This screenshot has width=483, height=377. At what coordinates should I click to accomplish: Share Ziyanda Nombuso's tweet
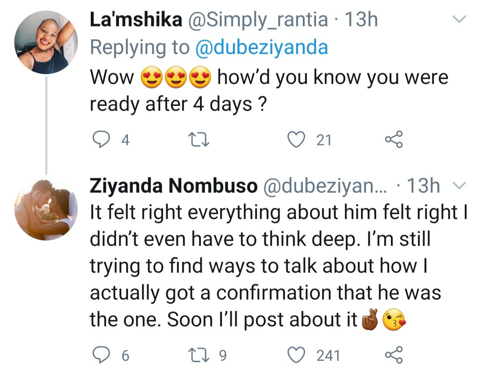coord(394,356)
